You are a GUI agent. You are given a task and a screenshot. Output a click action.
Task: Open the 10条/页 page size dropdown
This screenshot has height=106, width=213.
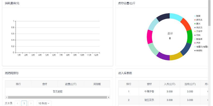[x=44, y=103]
